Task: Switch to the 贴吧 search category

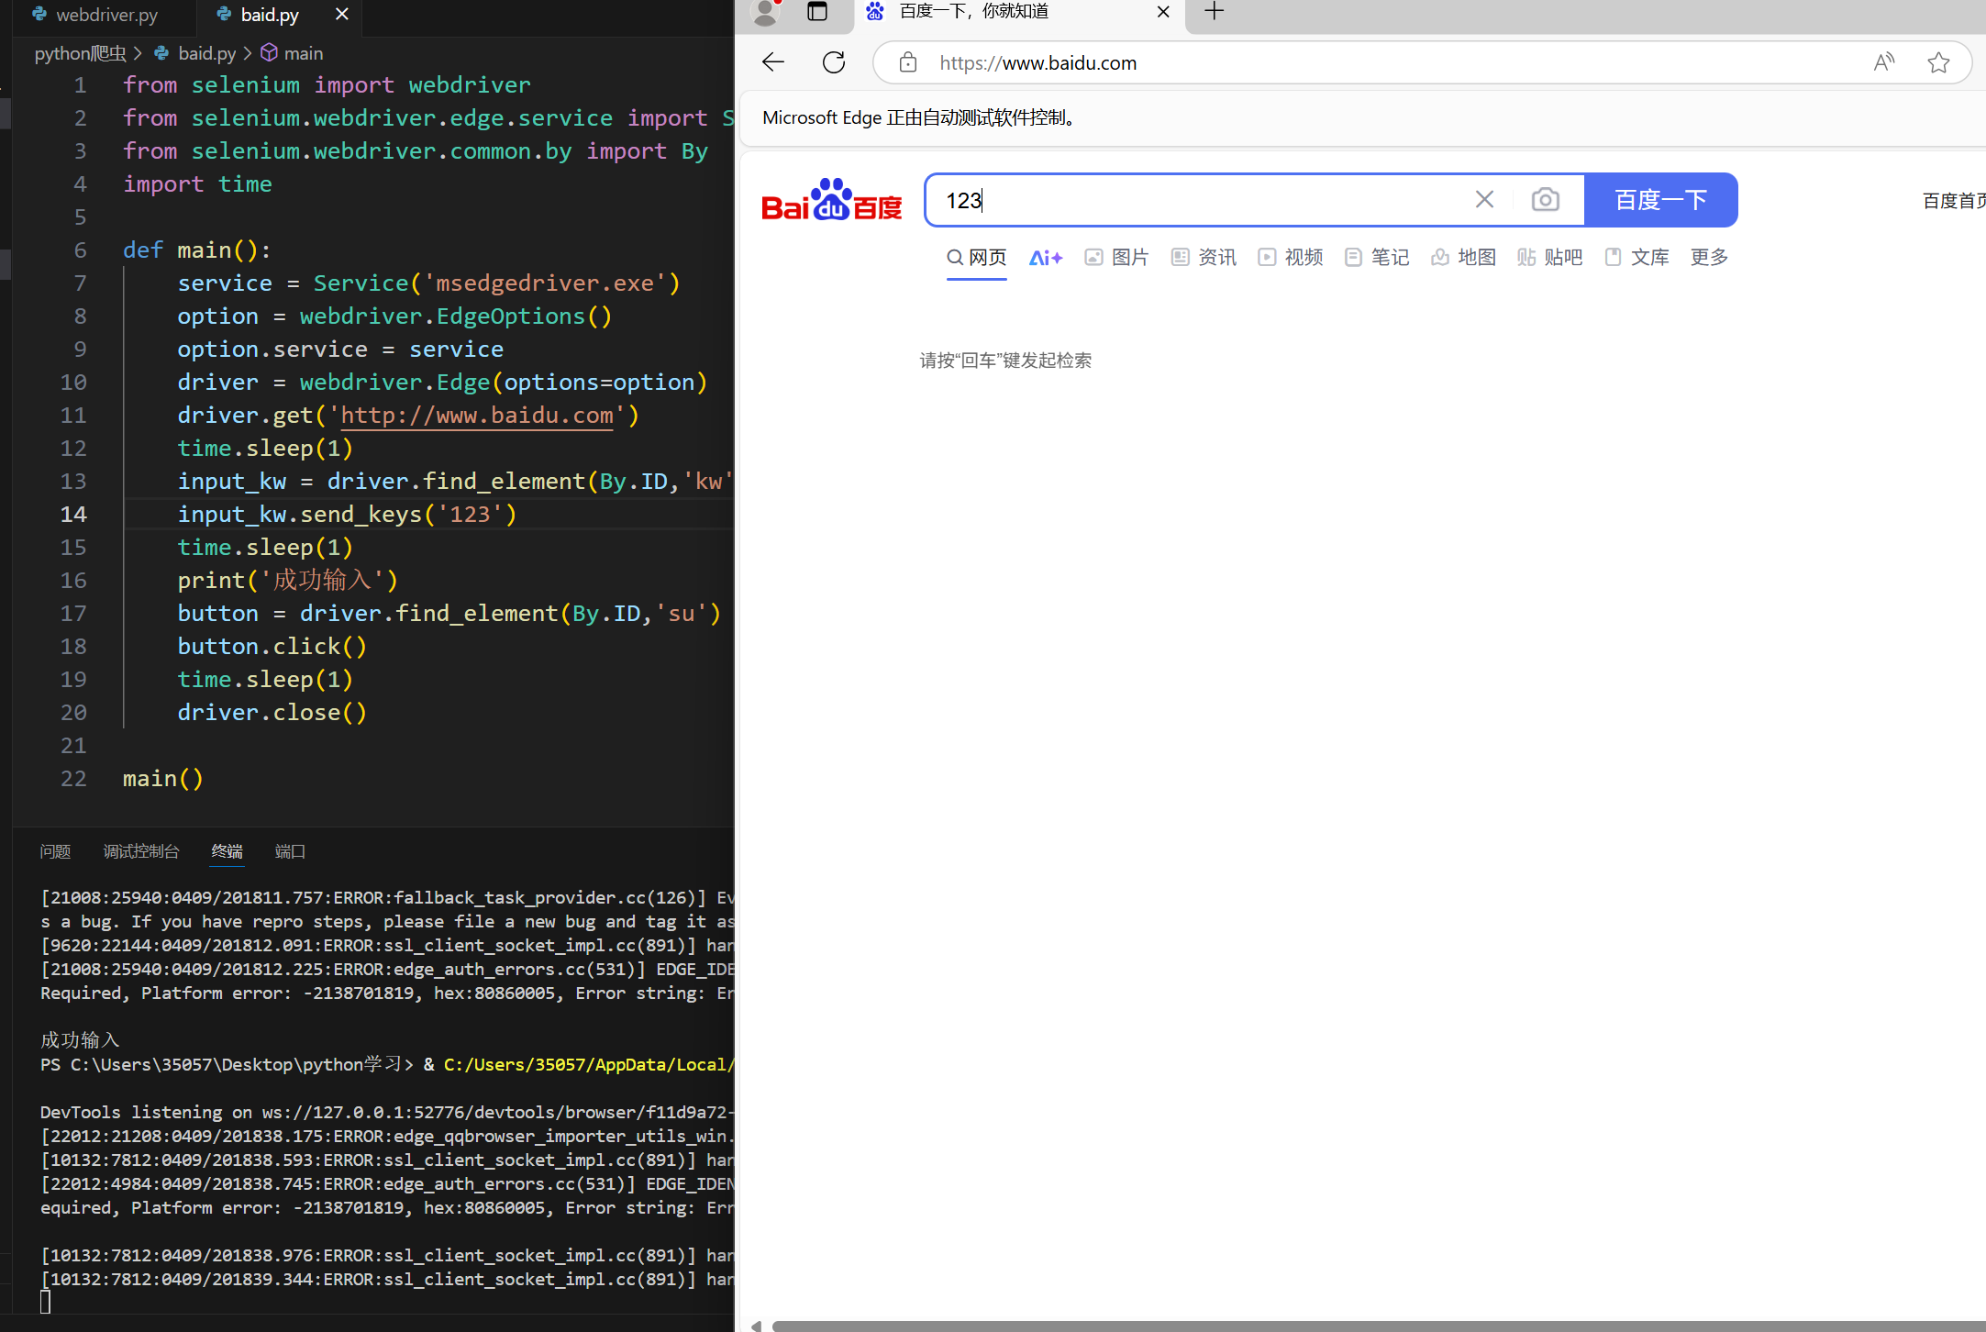Action: 1550,258
